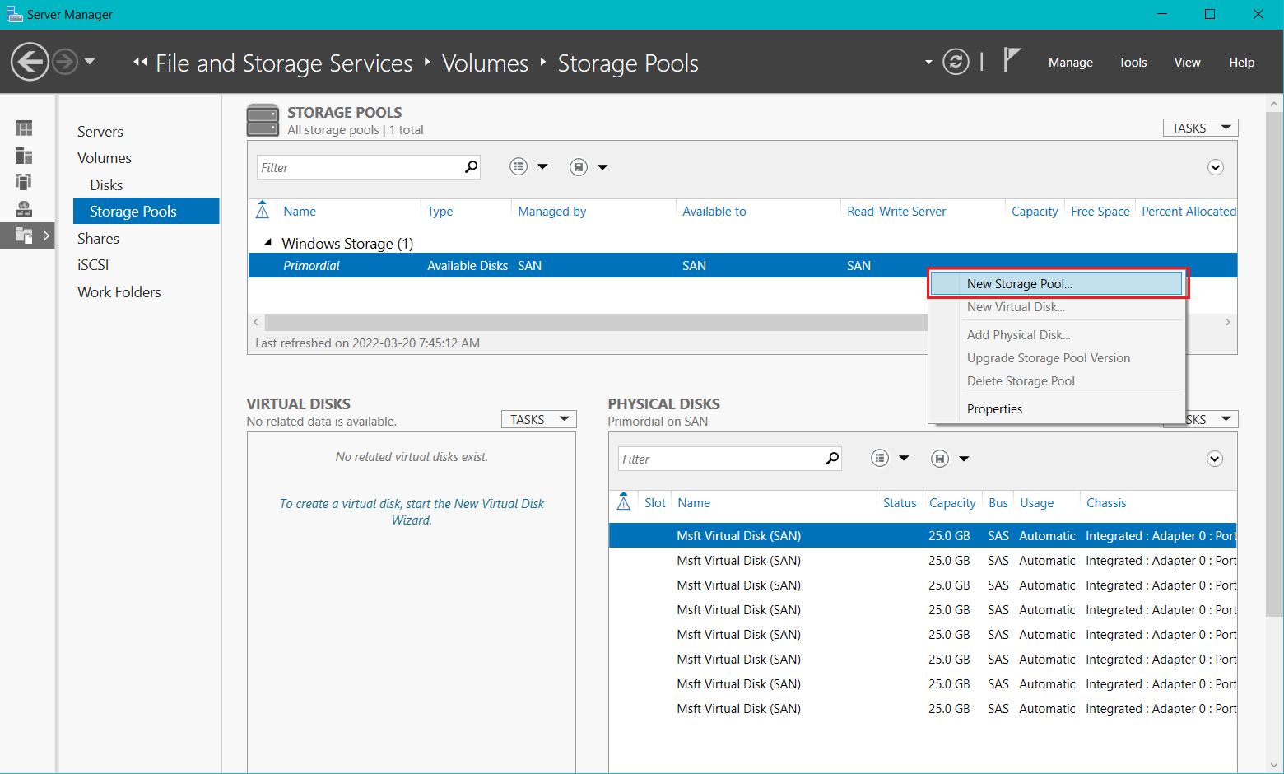1284x774 pixels.
Task: Open physical disks list view options icon
Action: coord(880,459)
